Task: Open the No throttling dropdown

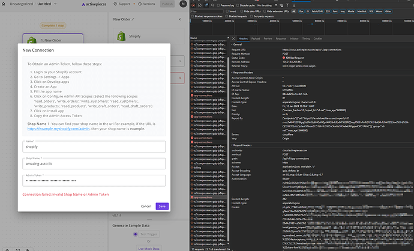Action: point(267,5)
